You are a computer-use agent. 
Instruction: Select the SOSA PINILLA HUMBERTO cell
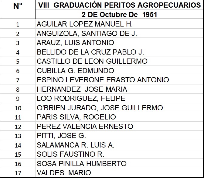119,163
